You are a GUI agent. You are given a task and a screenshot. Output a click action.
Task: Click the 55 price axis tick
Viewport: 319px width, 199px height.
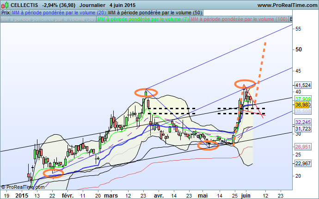pyautogui.click(x=298, y=29)
